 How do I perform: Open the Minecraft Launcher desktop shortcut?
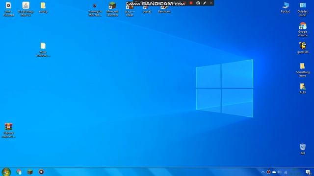[112, 9]
